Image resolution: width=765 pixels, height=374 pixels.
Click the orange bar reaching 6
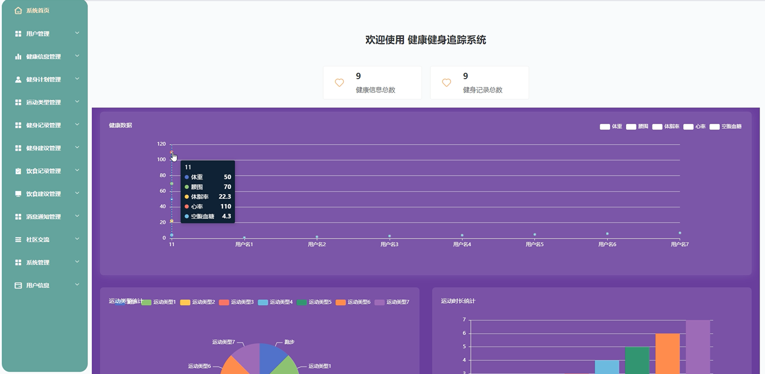coord(668,354)
